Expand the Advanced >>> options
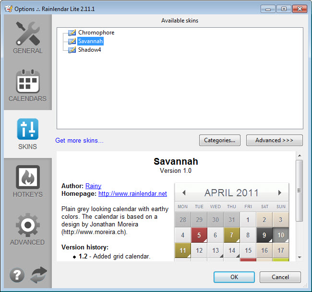The width and height of the screenshot is (312, 292). (275, 140)
